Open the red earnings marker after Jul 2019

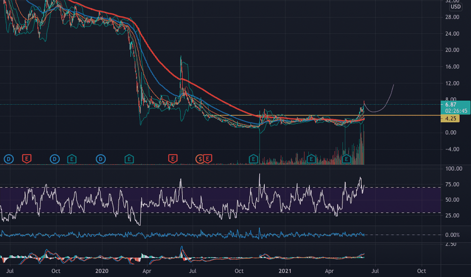[27, 159]
